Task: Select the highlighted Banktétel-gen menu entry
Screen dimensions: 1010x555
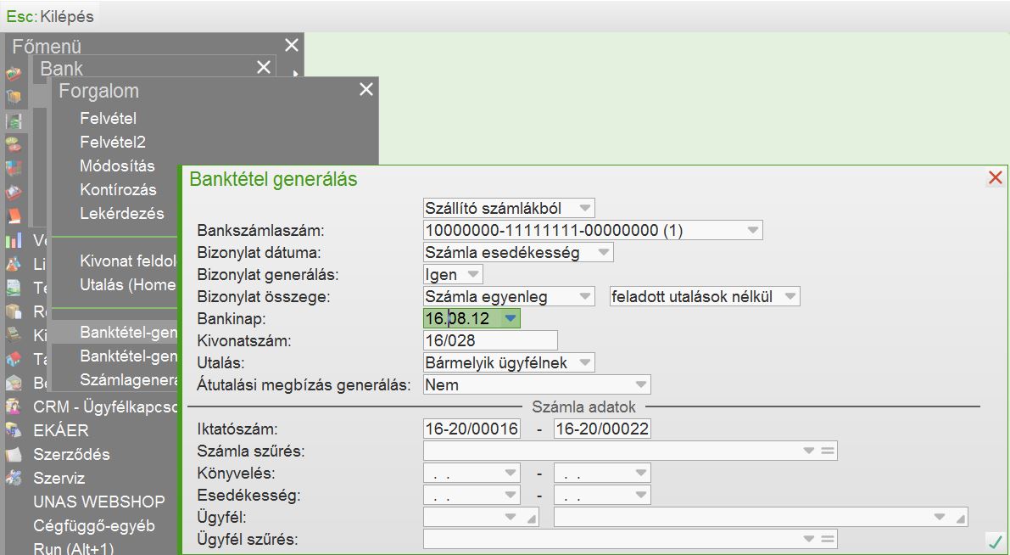Action: tap(128, 333)
